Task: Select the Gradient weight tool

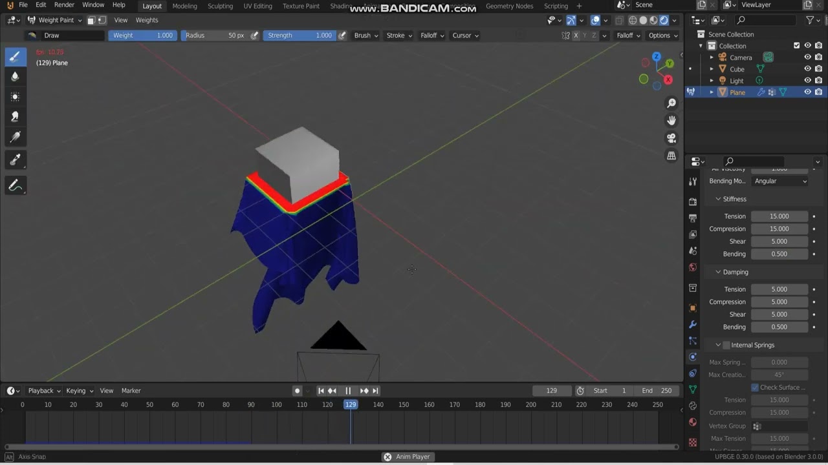Action: (x=16, y=136)
